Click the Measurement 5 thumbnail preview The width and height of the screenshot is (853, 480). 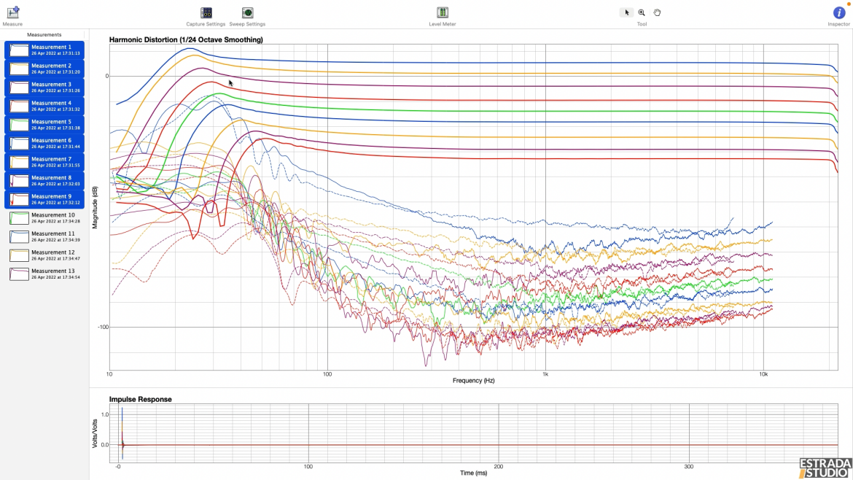[x=19, y=125]
